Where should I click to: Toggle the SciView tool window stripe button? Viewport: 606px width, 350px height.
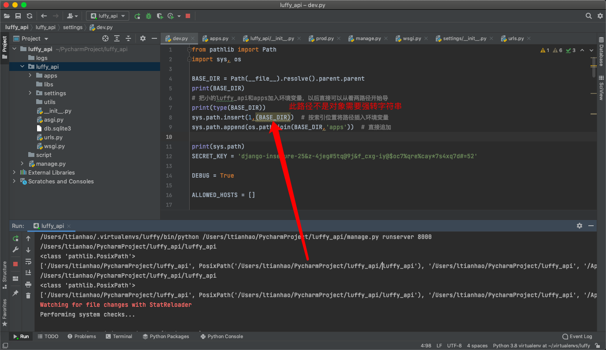[601, 88]
